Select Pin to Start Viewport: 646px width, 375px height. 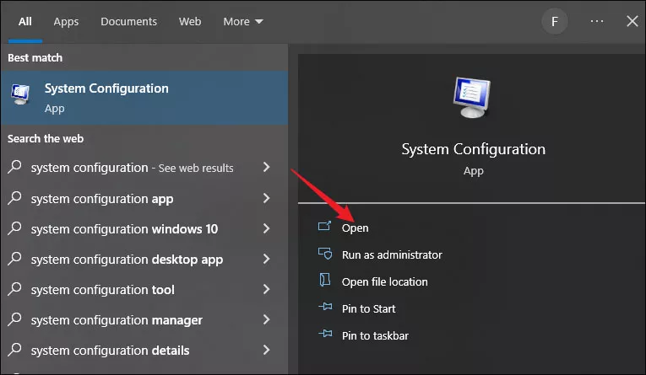pos(369,308)
